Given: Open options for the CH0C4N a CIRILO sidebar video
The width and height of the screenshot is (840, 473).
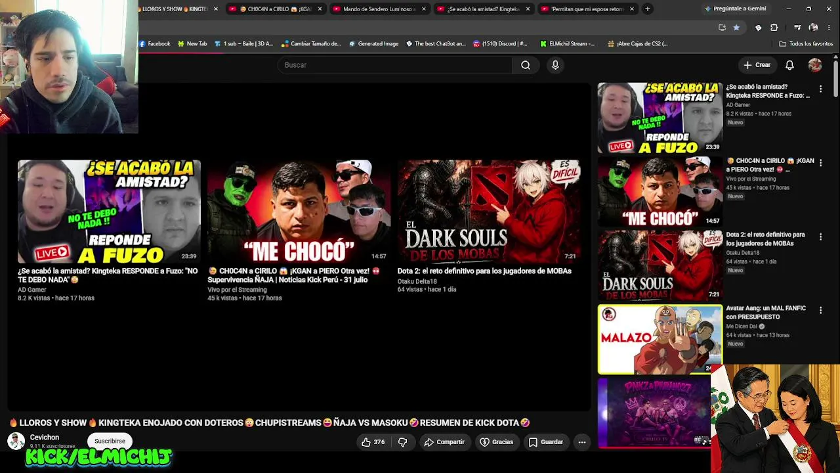Looking at the screenshot, I should click(x=820, y=162).
